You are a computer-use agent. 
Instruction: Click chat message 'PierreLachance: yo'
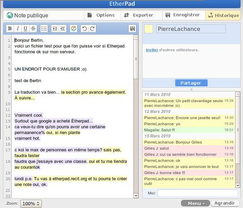pos(189,124)
